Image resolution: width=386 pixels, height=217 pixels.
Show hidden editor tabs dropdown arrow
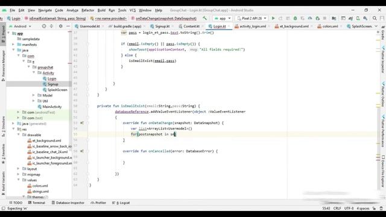tap(376, 26)
